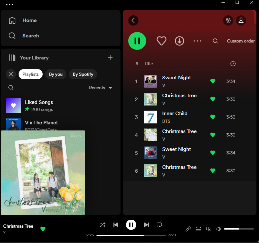Adjust the volume slider
Screen dimensions: 259x243
[x=239, y=229]
